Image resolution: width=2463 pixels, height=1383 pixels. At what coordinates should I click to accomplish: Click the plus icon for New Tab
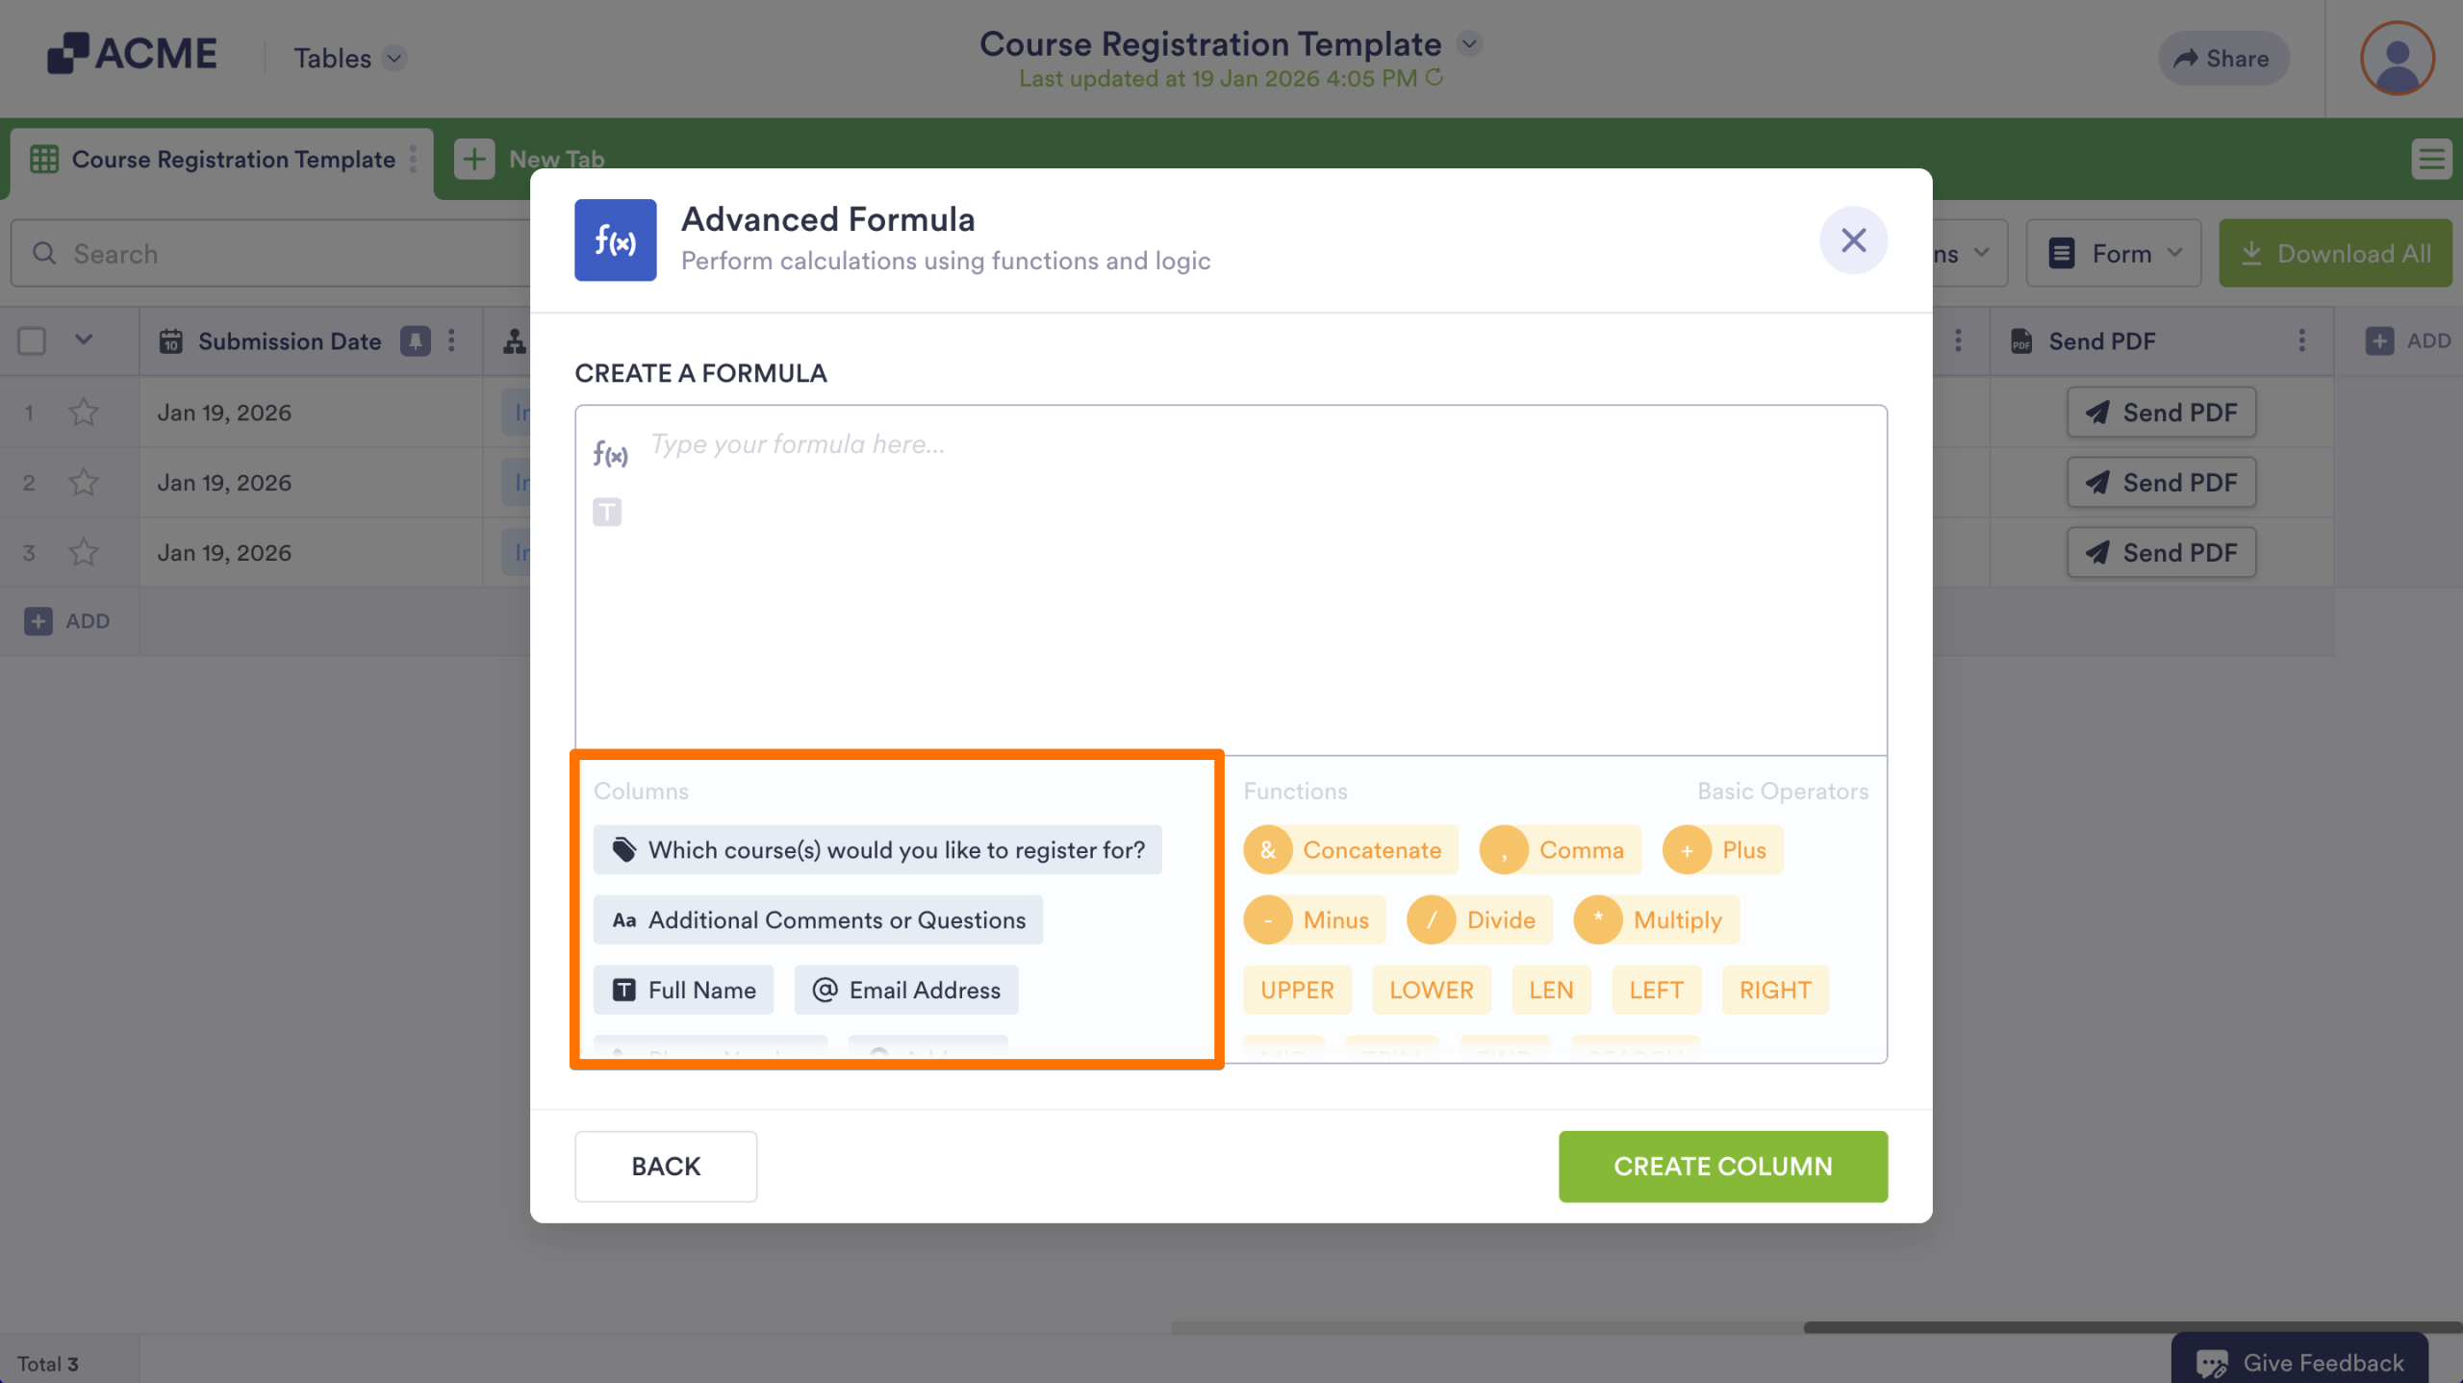[x=474, y=159]
